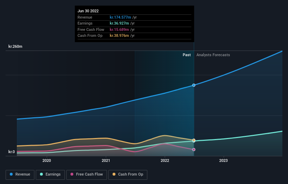
Task: Click the Analysts Forecasts label
Action: pos(213,55)
